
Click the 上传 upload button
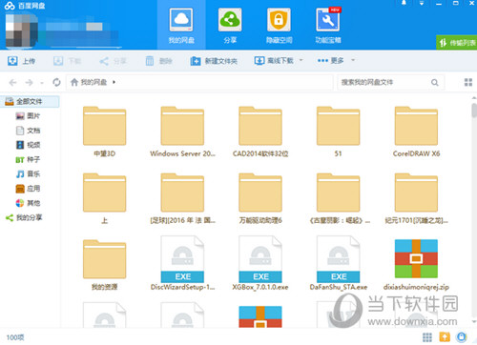(21, 61)
